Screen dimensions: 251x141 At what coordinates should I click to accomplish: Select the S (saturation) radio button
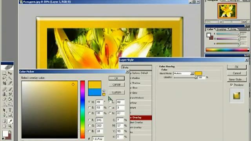[89, 108]
